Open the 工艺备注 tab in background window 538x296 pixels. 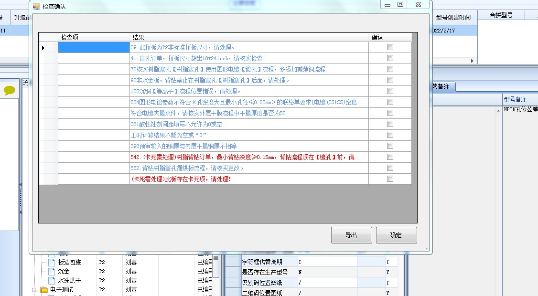443,87
